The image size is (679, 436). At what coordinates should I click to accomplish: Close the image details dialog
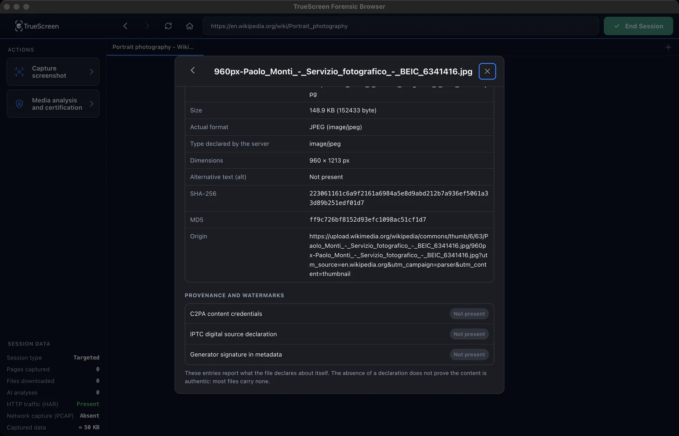coord(487,71)
